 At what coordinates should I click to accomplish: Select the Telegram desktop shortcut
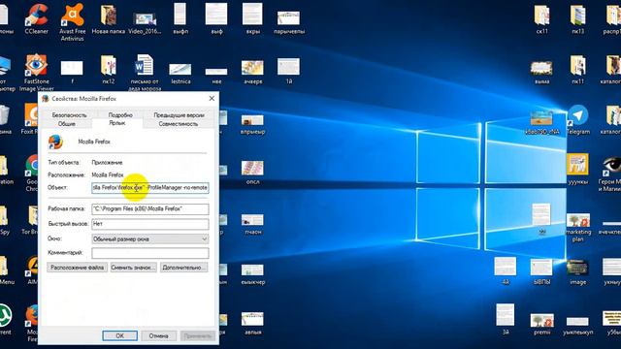click(x=578, y=119)
